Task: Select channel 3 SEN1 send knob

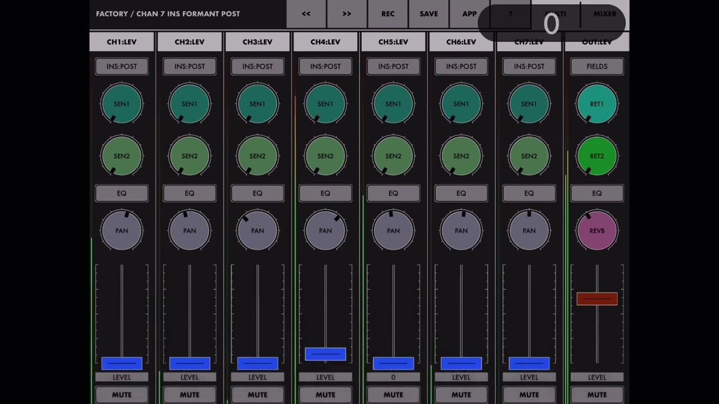Action: point(257,104)
